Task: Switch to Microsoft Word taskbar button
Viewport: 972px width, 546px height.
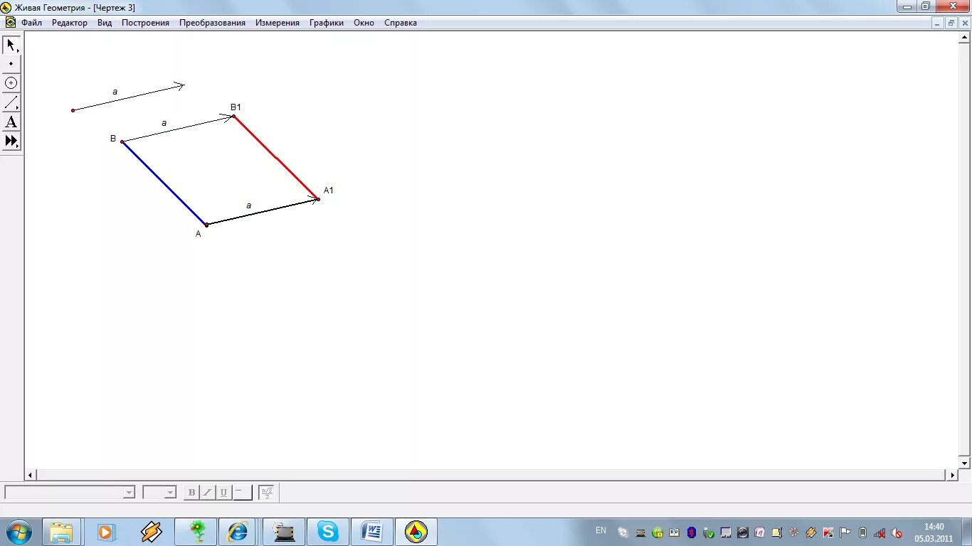Action: pyautogui.click(x=372, y=532)
